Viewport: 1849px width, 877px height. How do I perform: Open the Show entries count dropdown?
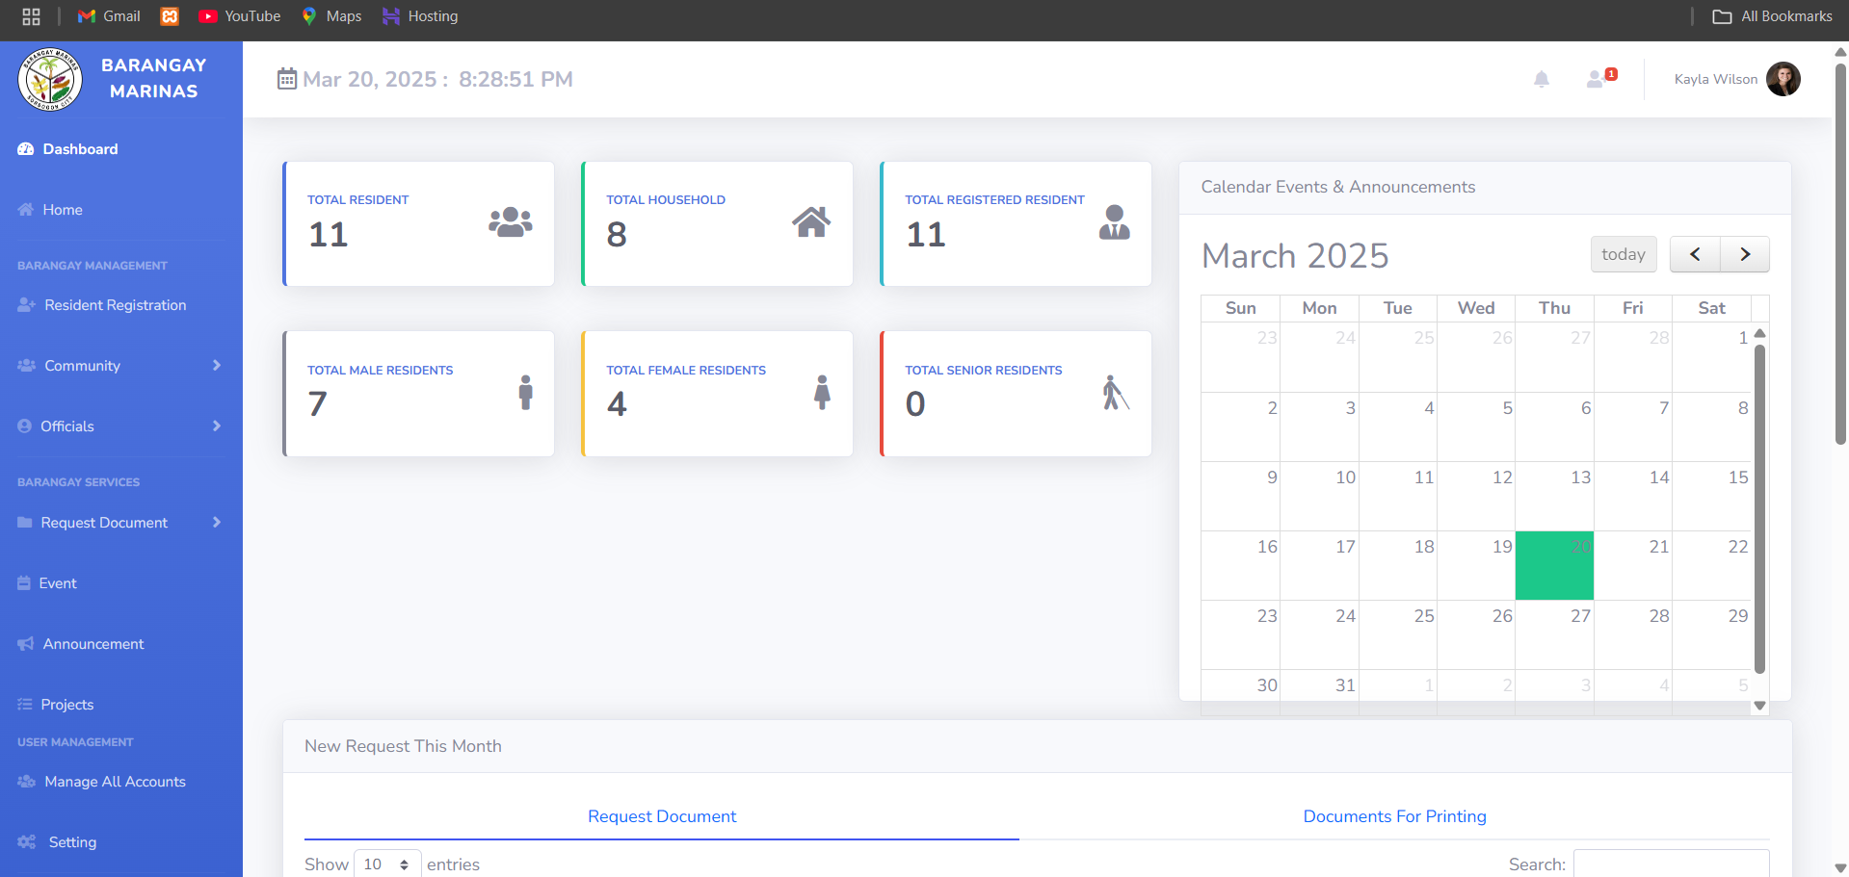point(387,864)
